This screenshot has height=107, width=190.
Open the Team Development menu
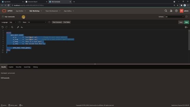coord(53,11)
